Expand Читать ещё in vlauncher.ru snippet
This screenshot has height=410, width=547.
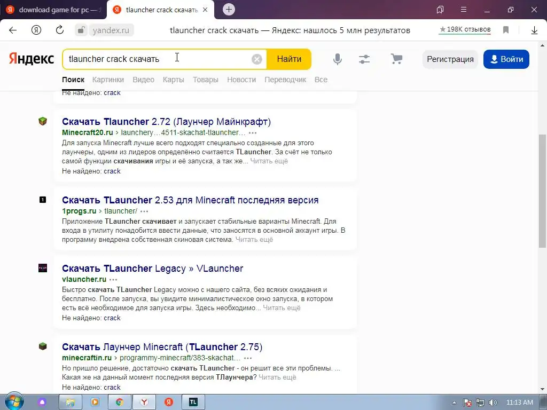pyautogui.click(x=282, y=308)
